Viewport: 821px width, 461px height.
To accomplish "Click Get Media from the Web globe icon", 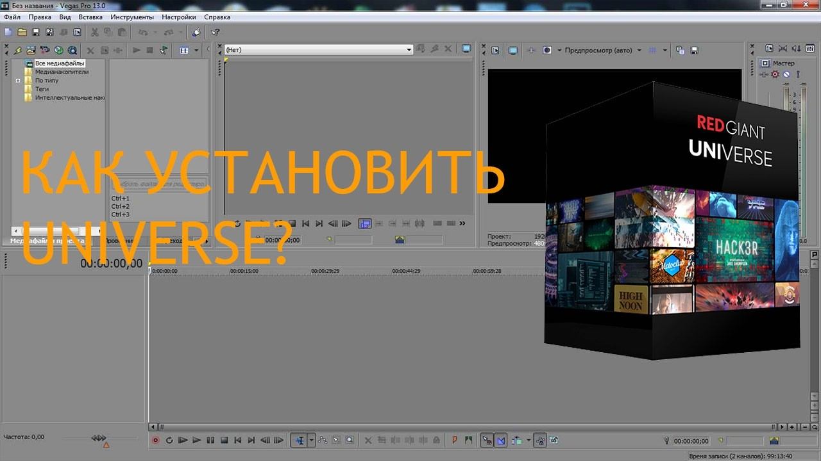I will coord(58,50).
